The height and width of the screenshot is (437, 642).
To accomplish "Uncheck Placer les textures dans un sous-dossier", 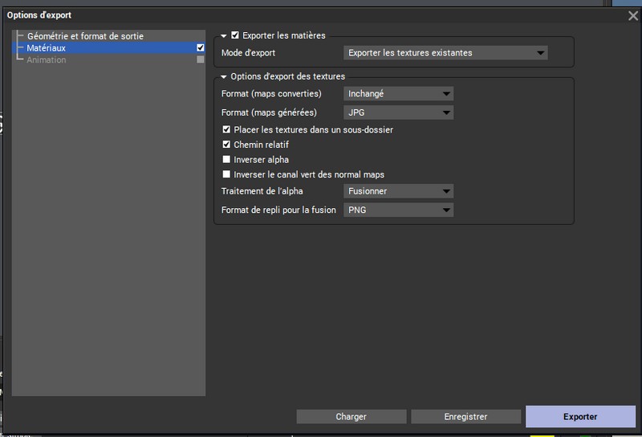I will coord(226,129).
